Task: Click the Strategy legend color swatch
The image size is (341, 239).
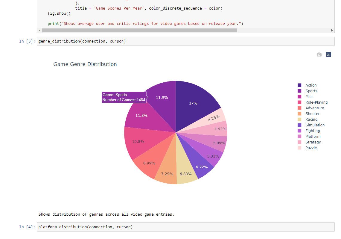Action: click(x=299, y=142)
